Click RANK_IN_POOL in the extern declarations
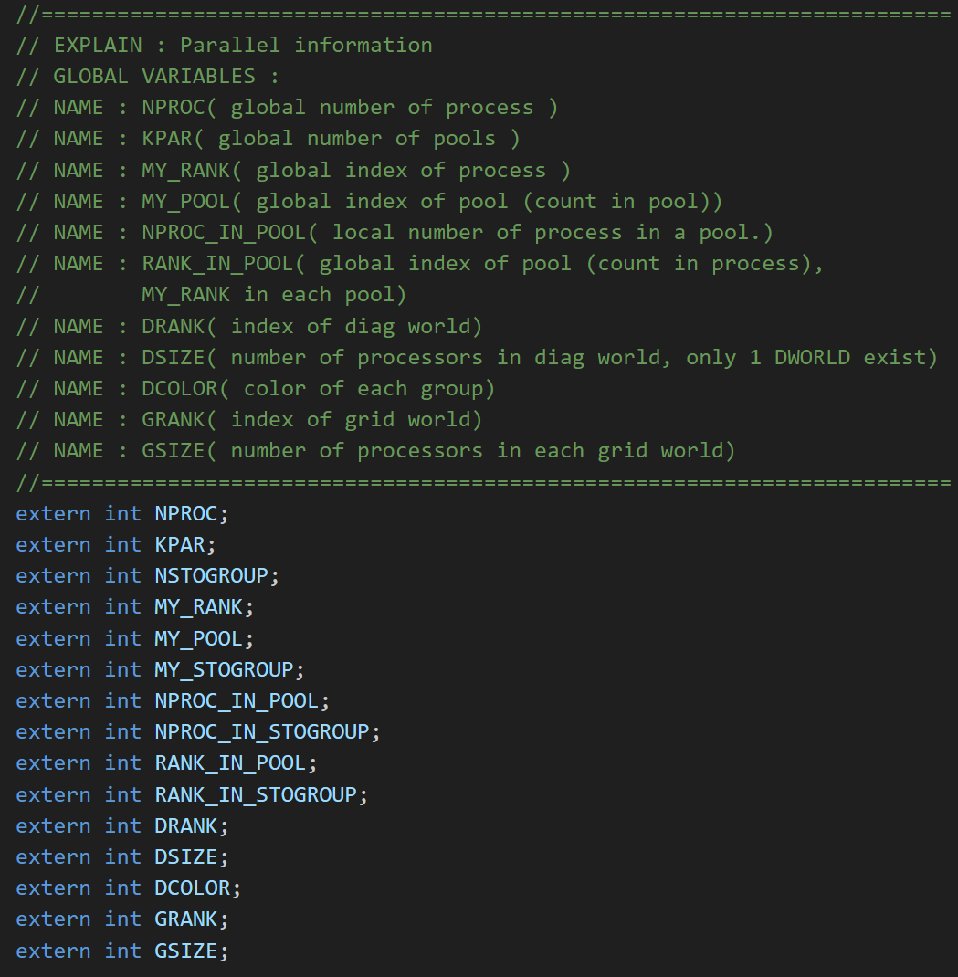This screenshot has width=958, height=977. click(230, 762)
